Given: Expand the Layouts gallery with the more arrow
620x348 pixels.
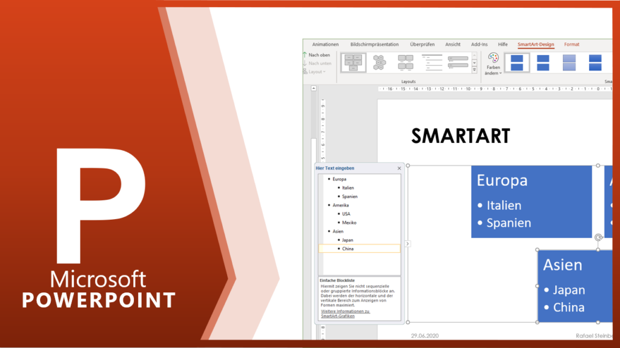Looking at the screenshot, I should click(475, 70).
